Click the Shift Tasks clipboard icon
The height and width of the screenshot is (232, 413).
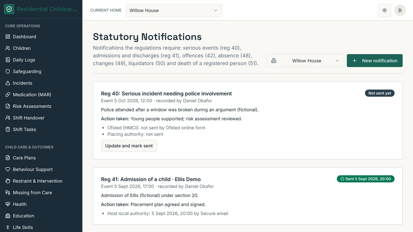point(8,129)
